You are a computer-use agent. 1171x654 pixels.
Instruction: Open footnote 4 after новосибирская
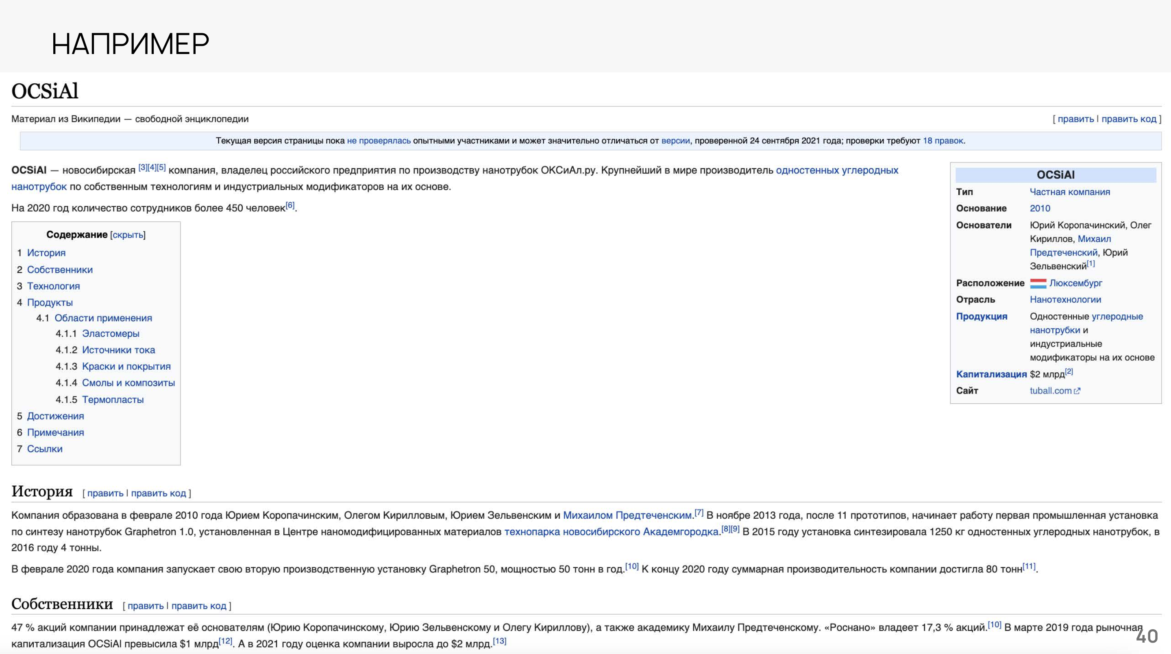point(152,167)
